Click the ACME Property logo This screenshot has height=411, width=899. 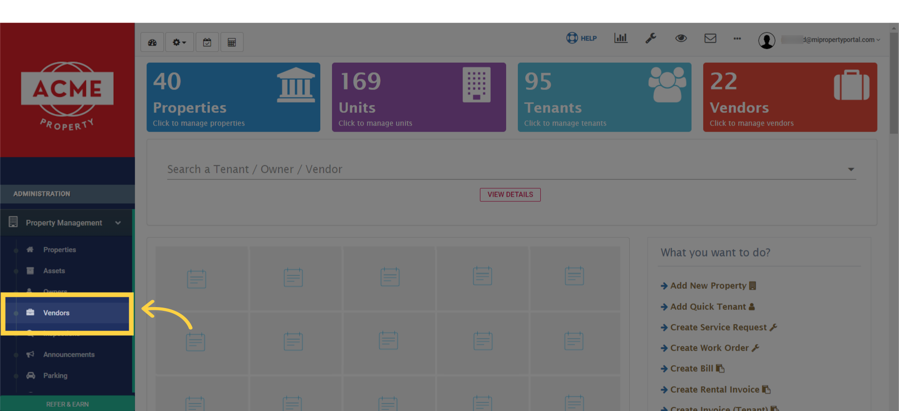(67, 96)
